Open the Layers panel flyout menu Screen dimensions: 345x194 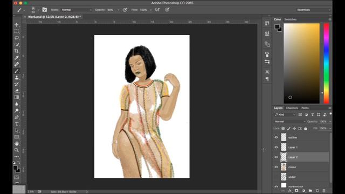tap(329, 108)
